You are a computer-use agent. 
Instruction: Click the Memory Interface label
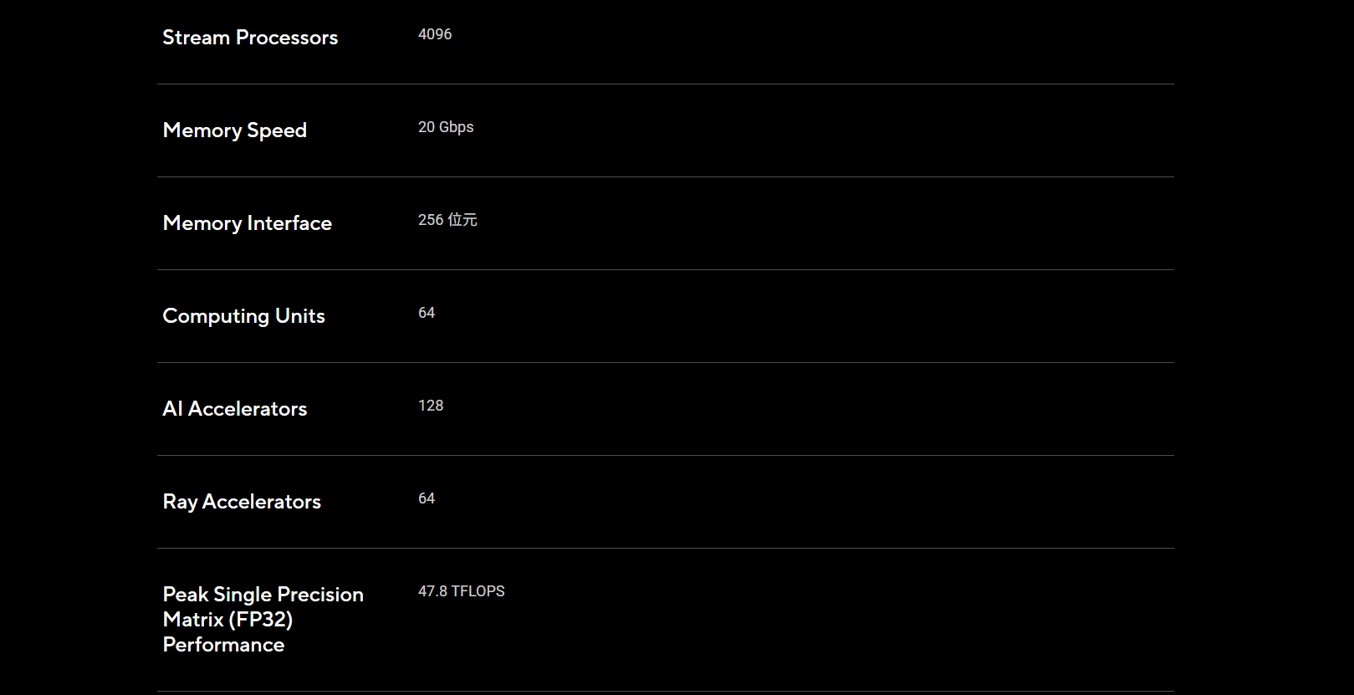(247, 223)
